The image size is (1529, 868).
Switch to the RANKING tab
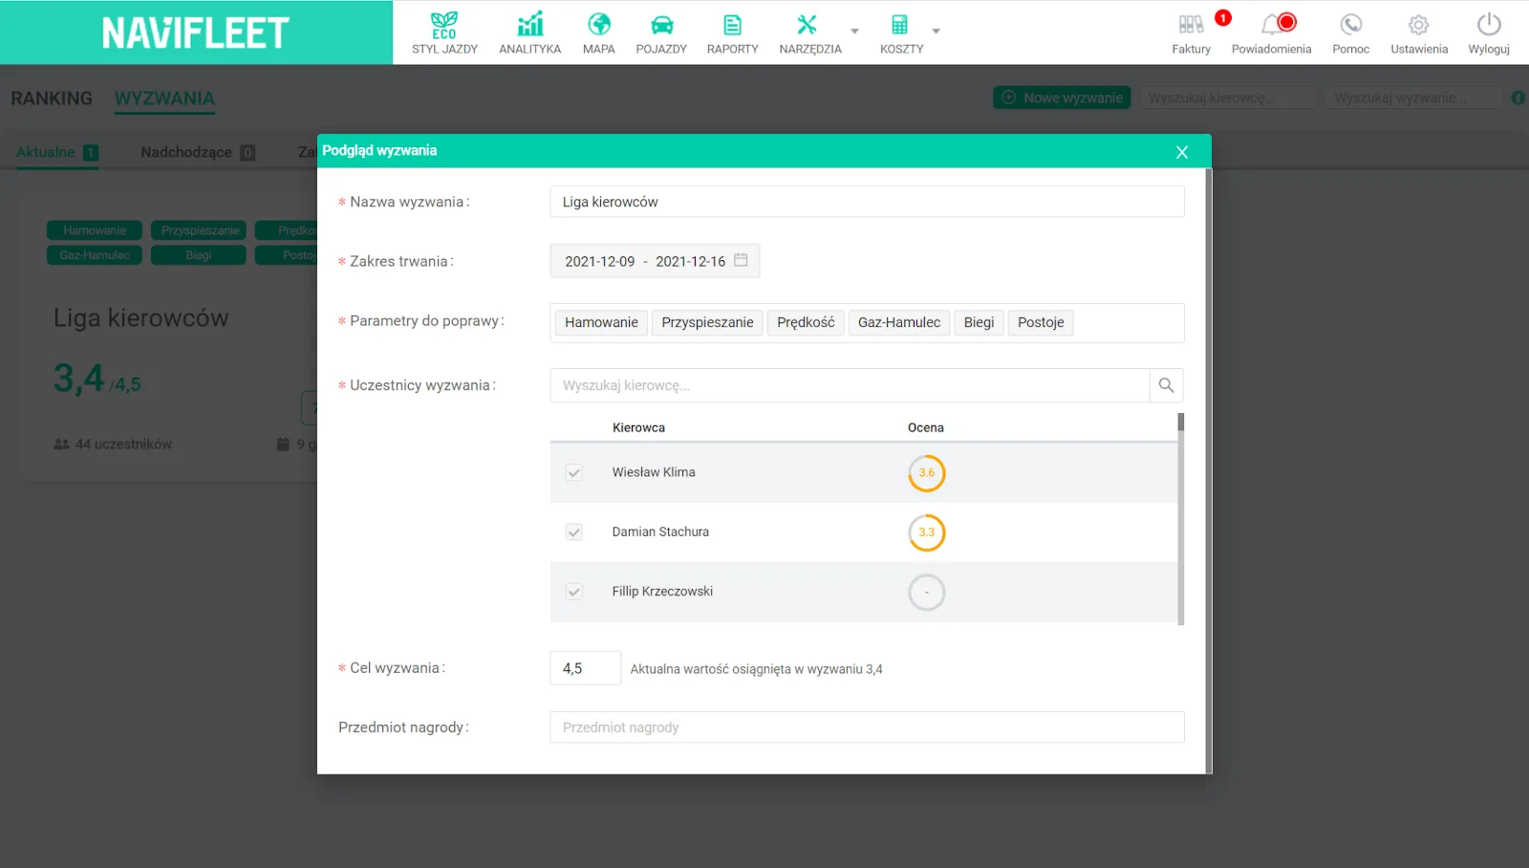pyautogui.click(x=52, y=98)
